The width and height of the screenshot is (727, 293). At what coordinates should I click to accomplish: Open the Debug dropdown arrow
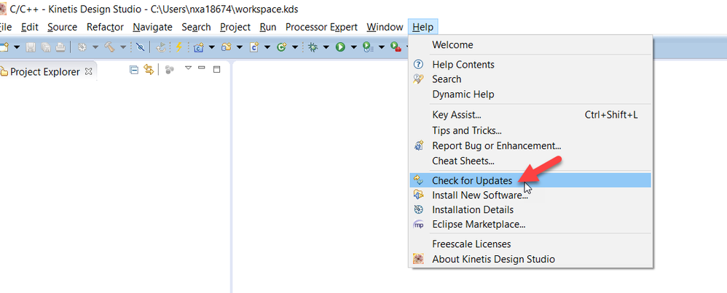[325, 47]
